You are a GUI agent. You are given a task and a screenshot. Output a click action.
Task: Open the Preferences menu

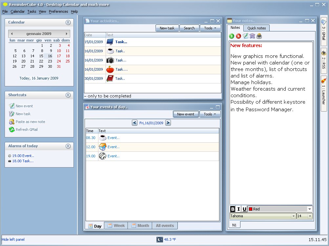point(58,11)
